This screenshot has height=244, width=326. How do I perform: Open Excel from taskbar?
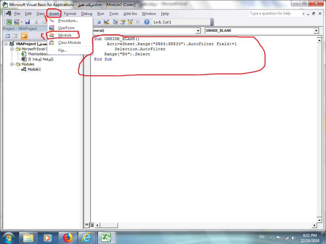106,238
